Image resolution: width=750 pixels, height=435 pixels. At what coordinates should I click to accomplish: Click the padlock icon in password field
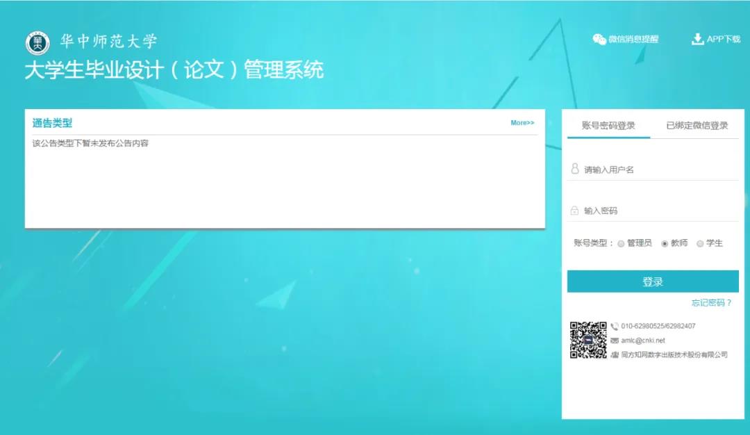pos(575,211)
